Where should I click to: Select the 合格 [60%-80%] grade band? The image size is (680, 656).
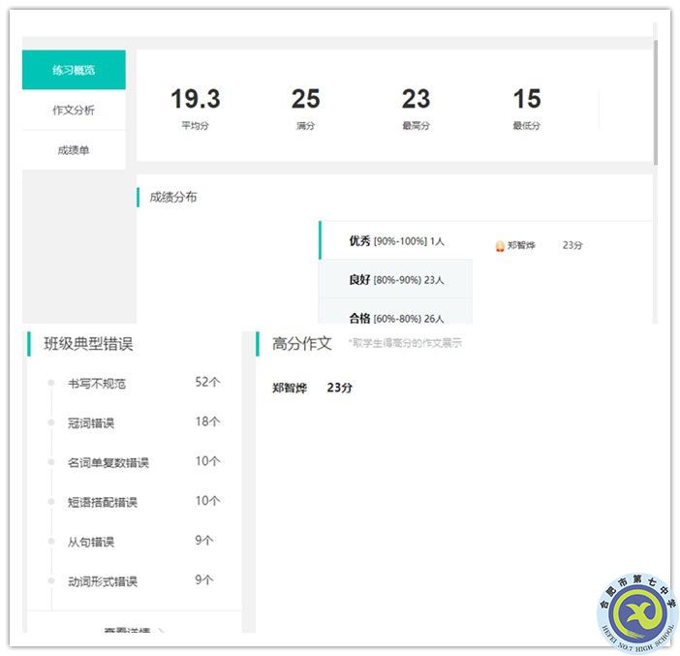[x=396, y=317]
